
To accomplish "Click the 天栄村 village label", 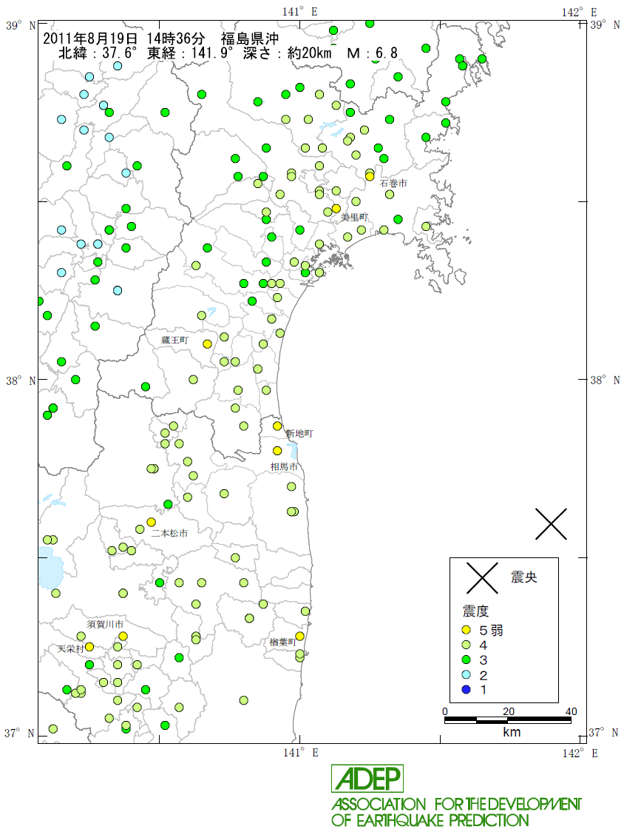I will 70,648.
